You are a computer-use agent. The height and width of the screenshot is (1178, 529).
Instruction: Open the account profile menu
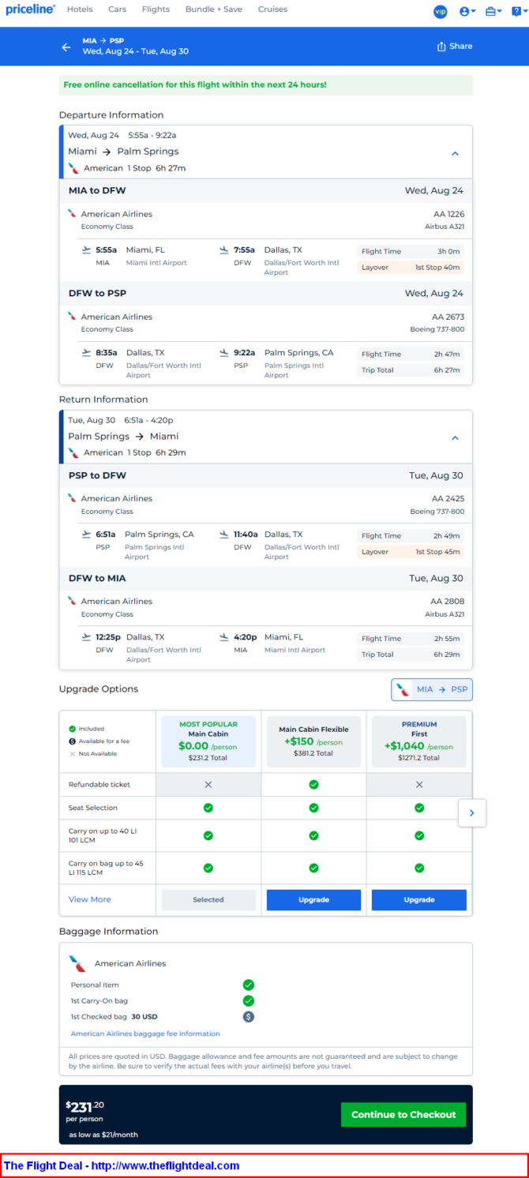[x=467, y=11]
